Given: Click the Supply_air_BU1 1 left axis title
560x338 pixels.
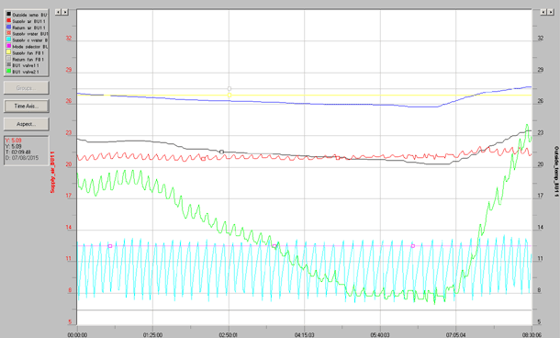Looking at the screenshot, I should click(52, 172).
